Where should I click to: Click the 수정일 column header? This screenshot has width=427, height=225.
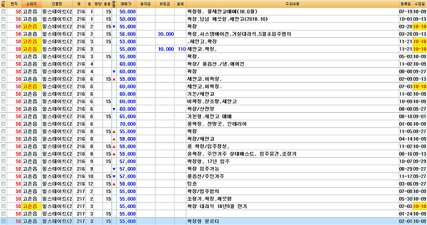[x=420, y=4]
